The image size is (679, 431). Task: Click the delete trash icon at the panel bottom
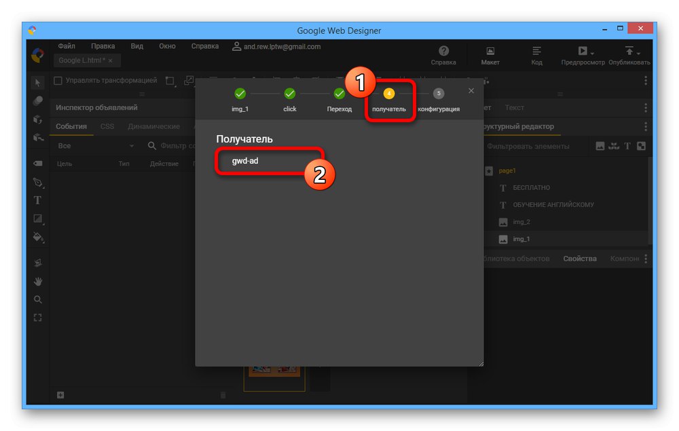coord(223,395)
